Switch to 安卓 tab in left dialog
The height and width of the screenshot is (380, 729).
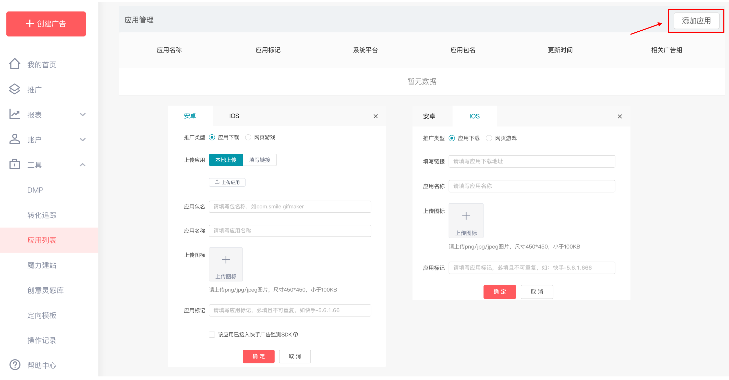click(x=190, y=116)
